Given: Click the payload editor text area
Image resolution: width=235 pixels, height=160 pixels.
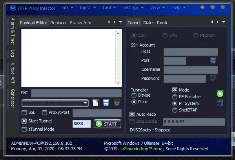Looking at the screenshot, I should (x=68, y=58).
